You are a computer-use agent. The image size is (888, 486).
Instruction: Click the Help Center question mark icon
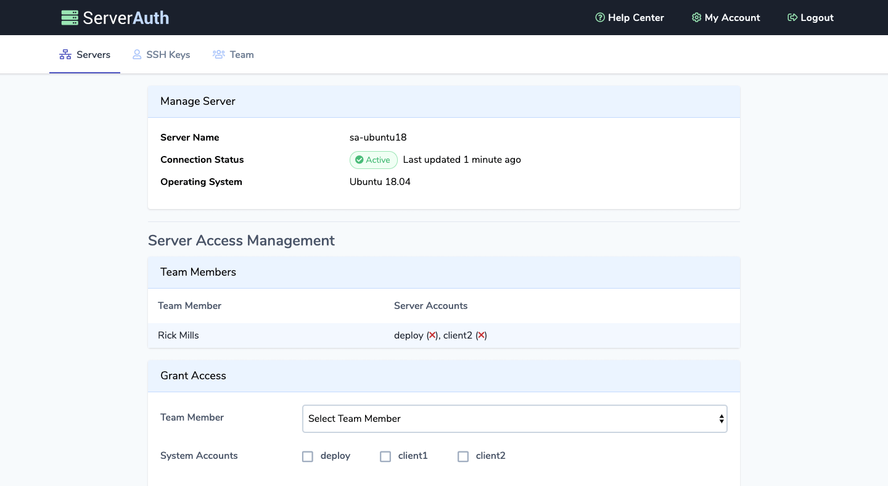tap(599, 17)
